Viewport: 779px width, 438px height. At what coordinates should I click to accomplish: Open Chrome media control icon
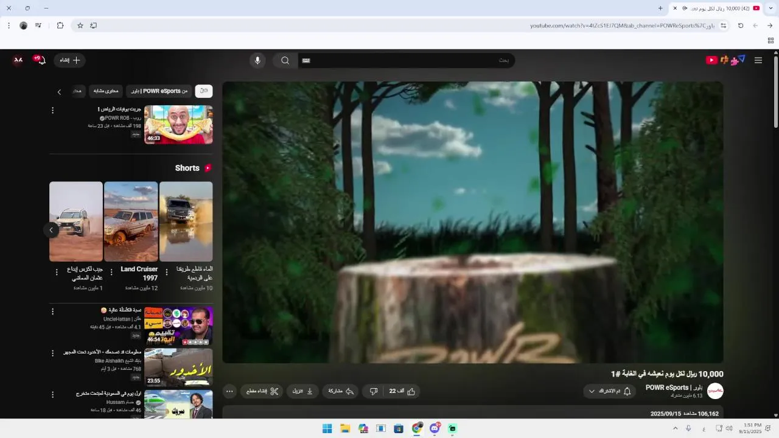(38, 26)
